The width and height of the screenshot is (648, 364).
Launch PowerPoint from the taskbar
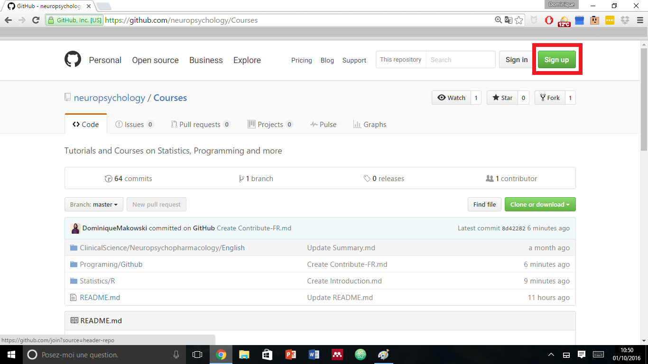(291, 355)
